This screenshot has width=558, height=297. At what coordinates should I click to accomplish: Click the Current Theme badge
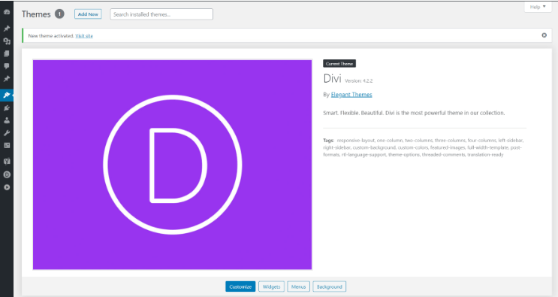click(339, 64)
